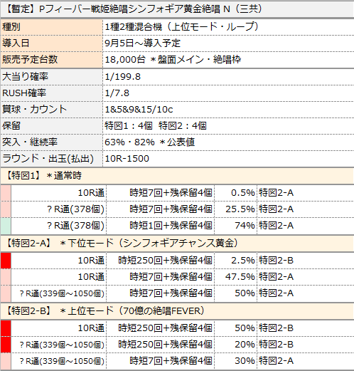
Task: Click '時短250回+残保留4個' in the 2.5% row
Action: coord(165,261)
